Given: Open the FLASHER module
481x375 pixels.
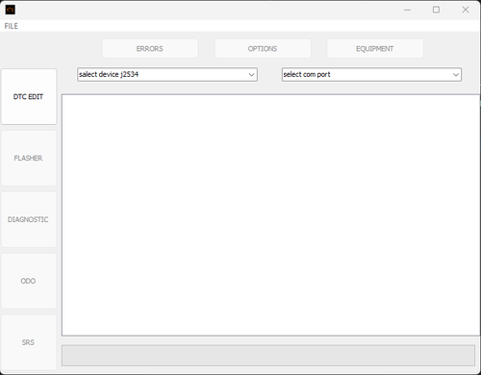Looking at the screenshot, I should click(29, 158).
